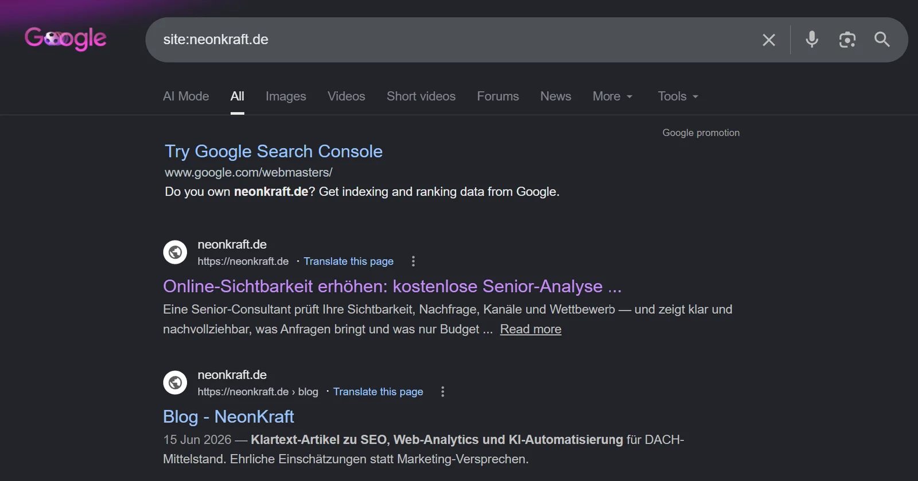Click the Google logo

(65, 39)
